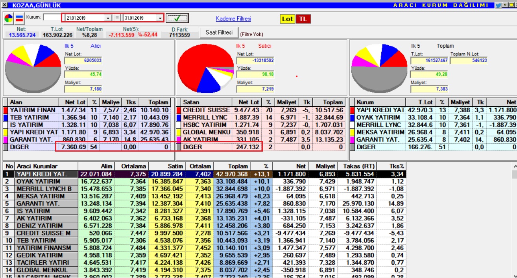Open the end date dropdown showing 31.01.2019
This screenshot has height=278, width=517.
click(160, 18)
